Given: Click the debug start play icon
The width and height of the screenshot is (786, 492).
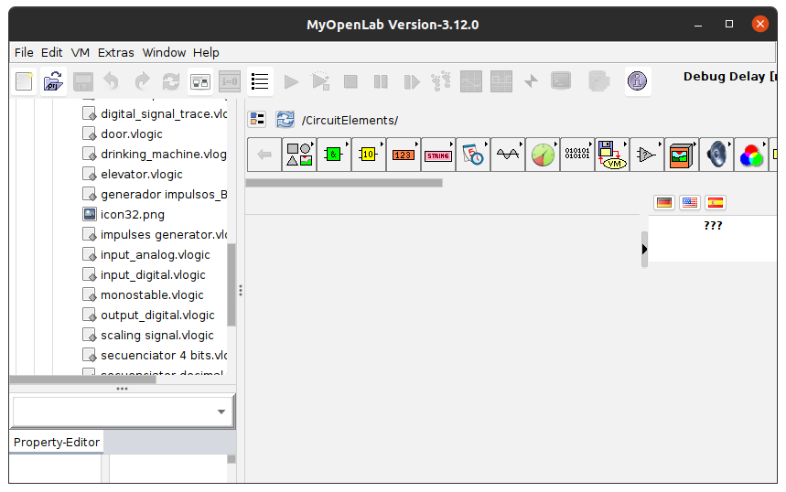Looking at the screenshot, I should click(320, 81).
